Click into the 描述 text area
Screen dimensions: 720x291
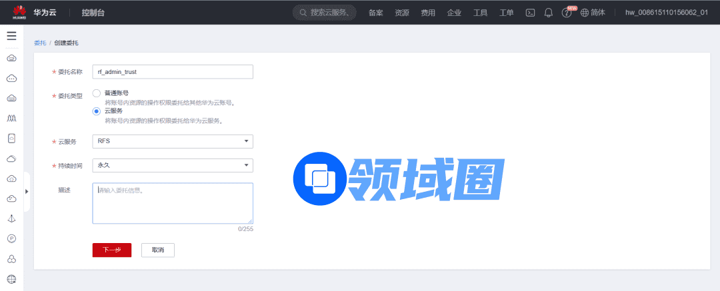click(x=173, y=203)
